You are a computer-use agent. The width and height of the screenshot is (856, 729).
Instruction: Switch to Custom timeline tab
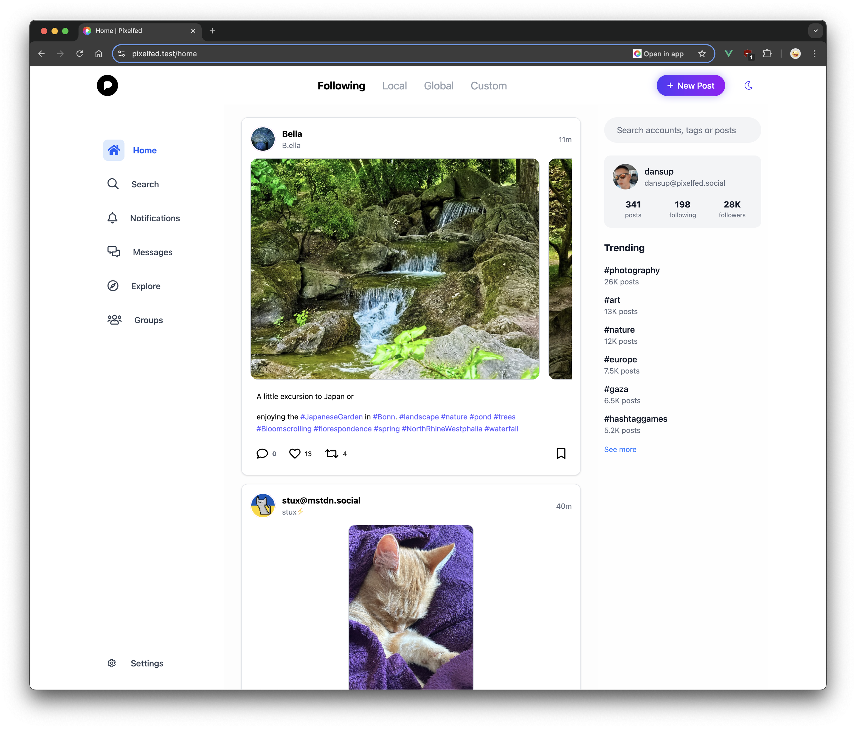489,86
